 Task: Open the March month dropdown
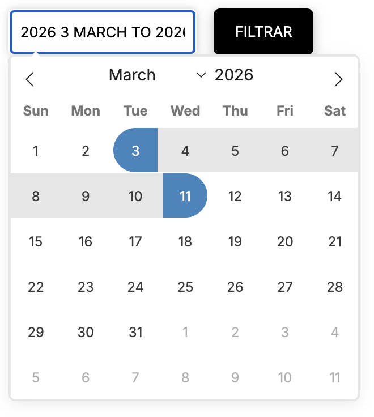(x=157, y=75)
